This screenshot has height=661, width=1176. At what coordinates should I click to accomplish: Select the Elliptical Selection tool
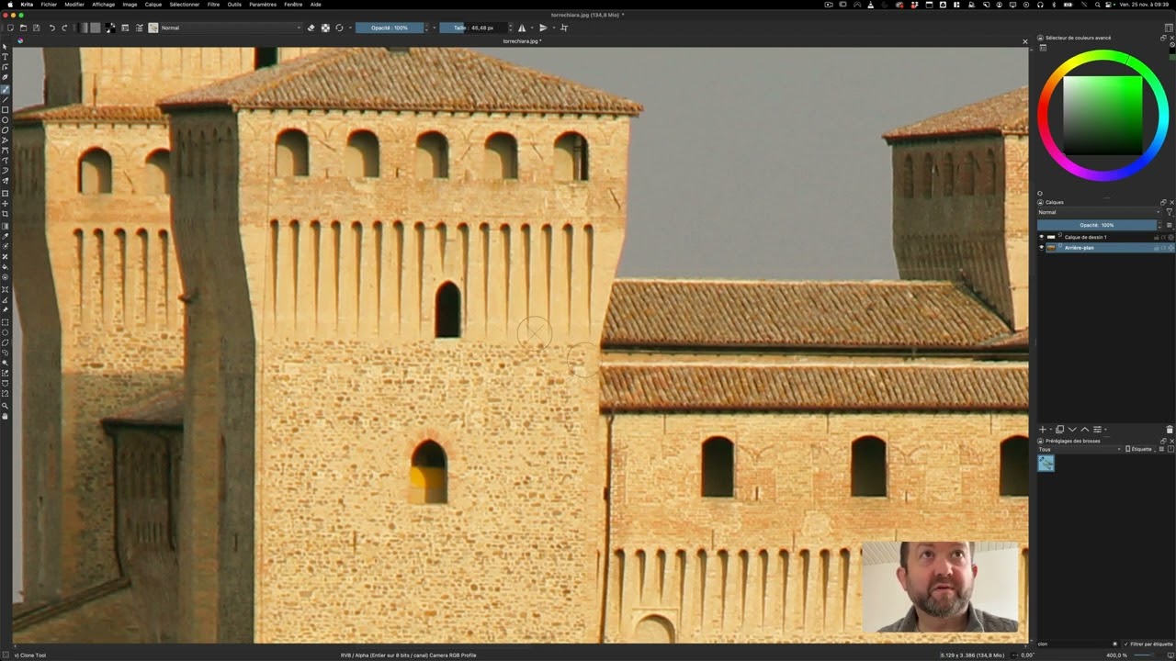[x=6, y=332]
